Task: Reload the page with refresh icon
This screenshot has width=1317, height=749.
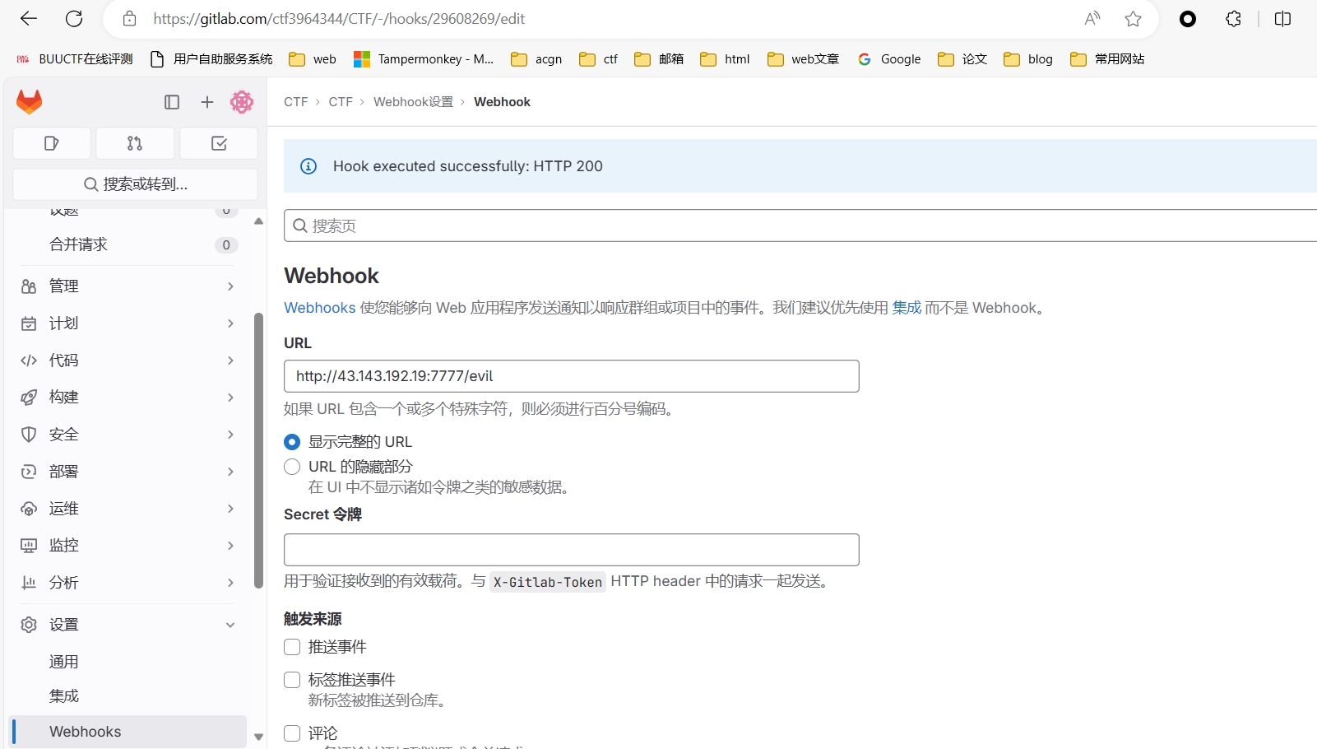Action: click(74, 18)
